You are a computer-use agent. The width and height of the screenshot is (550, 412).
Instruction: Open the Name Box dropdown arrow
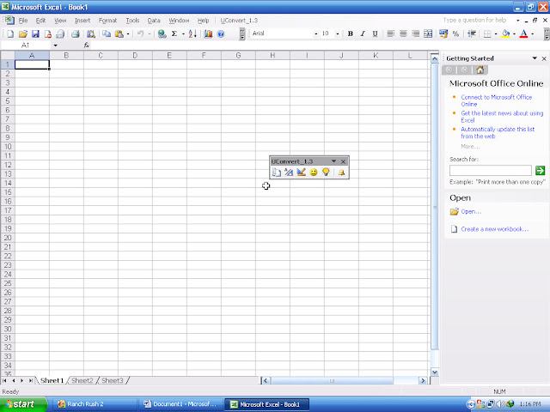[x=55, y=45]
